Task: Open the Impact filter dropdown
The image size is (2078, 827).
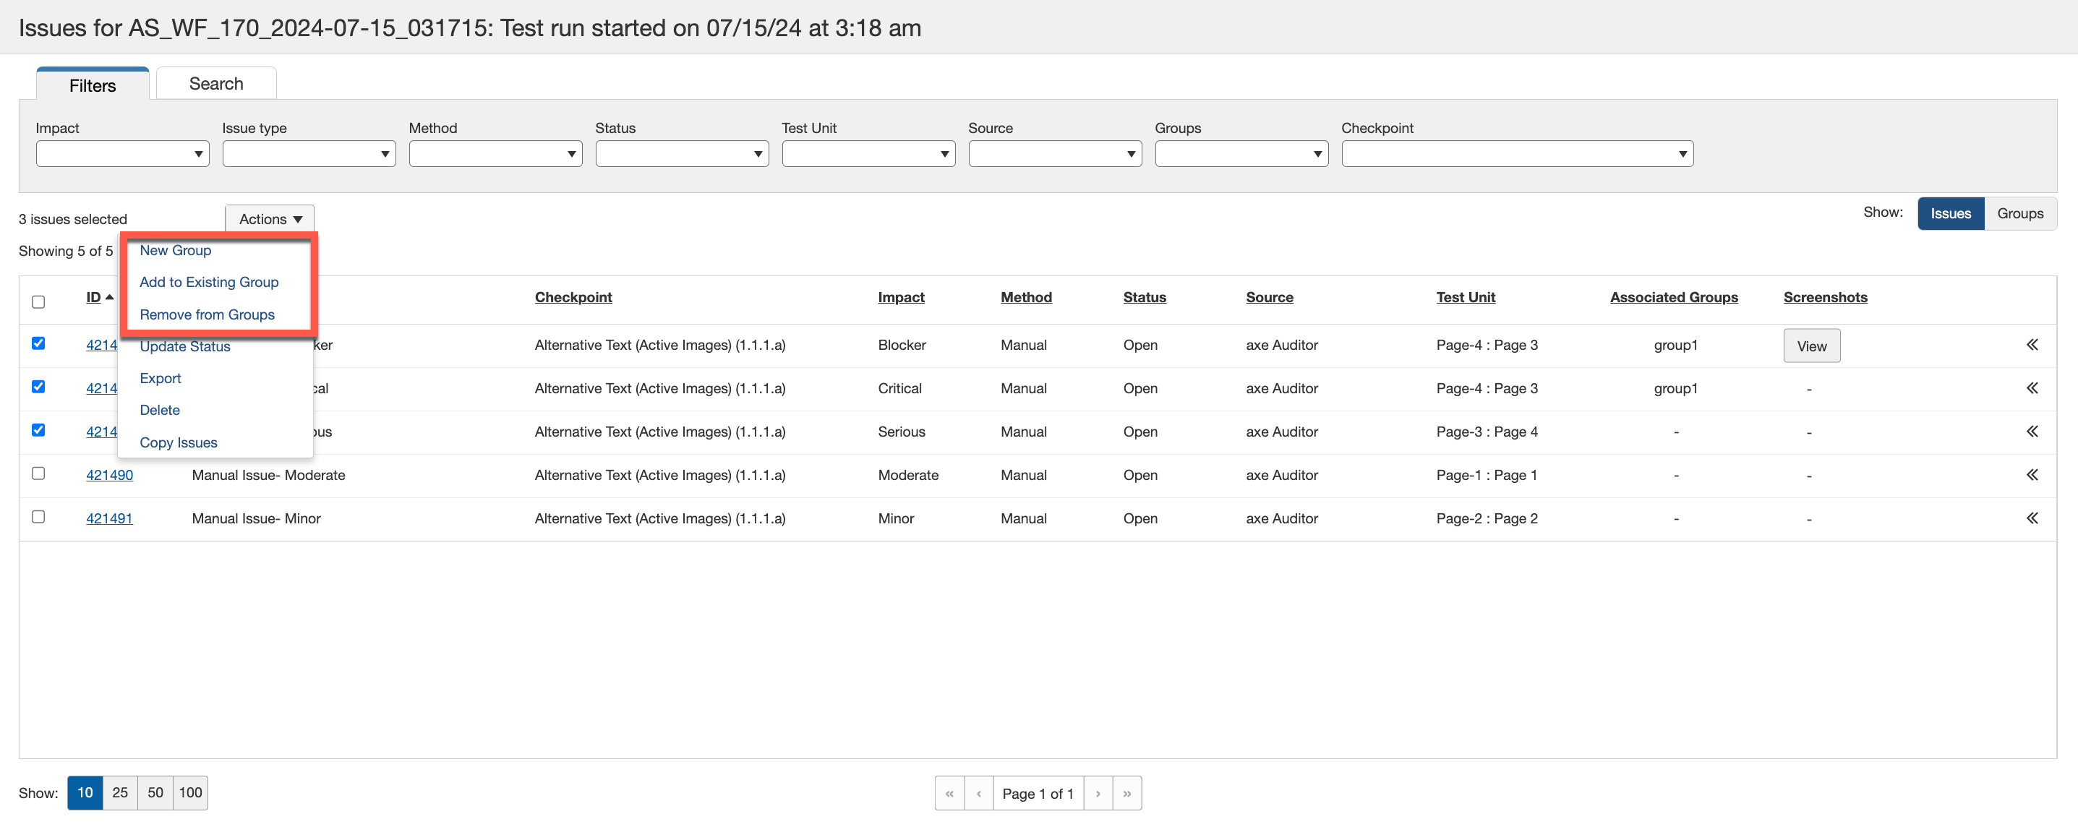Action: pos(121,153)
